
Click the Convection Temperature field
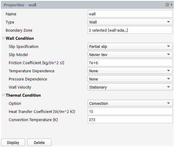coord(130,120)
